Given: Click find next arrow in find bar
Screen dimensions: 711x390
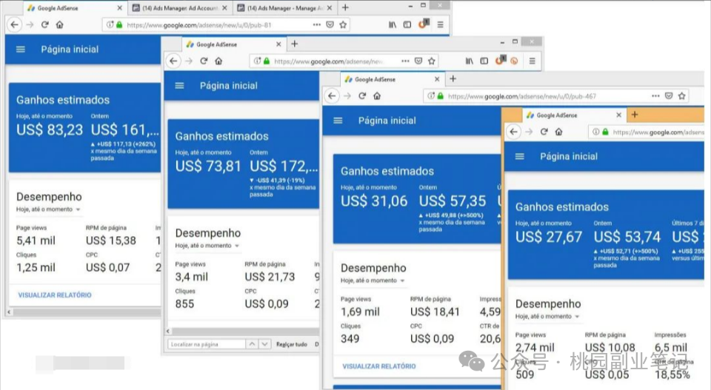Looking at the screenshot, I should click(265, 344).
